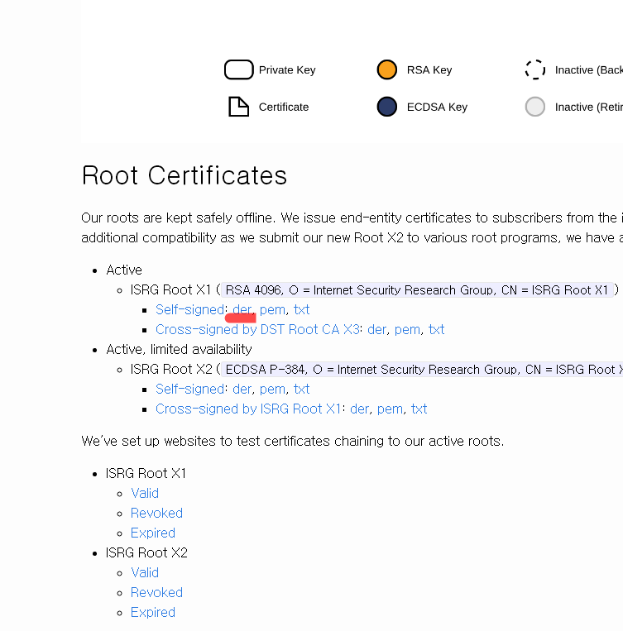623x631 pixels.
Task: Click the 'Certificate' legend label
Action: pyautogui.click(x=284, y=107)
